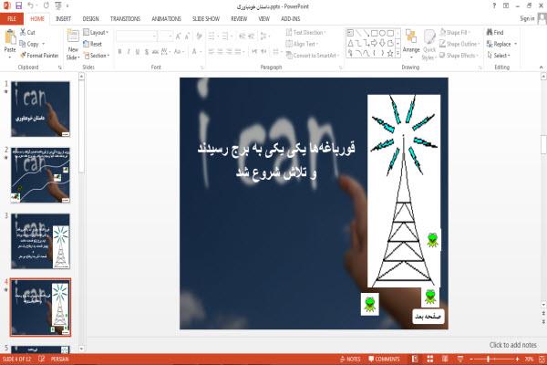
Task: Open the Section dropdown
Action: click(x=97, y=56)
